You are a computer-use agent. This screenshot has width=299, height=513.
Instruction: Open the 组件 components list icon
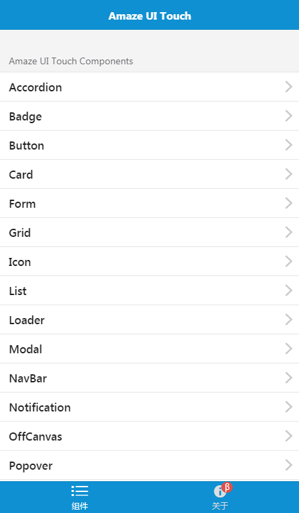[x=80, y=491]
